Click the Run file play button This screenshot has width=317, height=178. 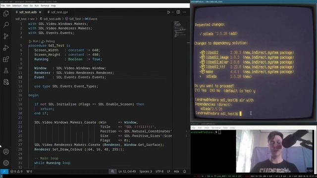(x=168, y=12)
